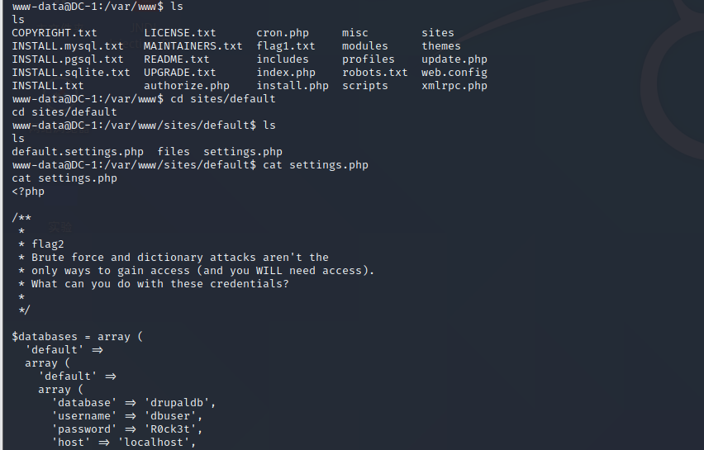
Task: Click the install.php filename
Action: point(292,86)
